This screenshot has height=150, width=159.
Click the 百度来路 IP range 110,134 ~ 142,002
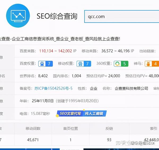click(56, 51)
